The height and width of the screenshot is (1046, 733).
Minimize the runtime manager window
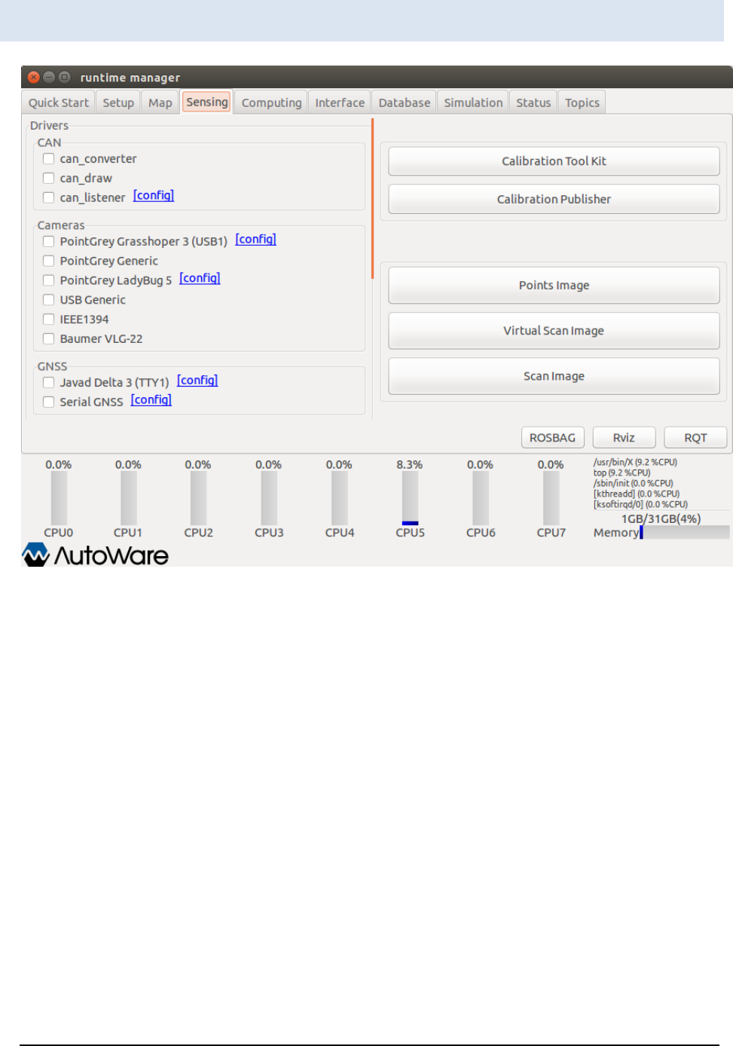49,77
